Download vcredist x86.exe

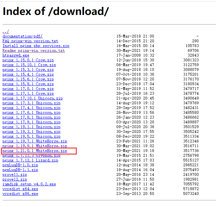click(x=20, y=194)
